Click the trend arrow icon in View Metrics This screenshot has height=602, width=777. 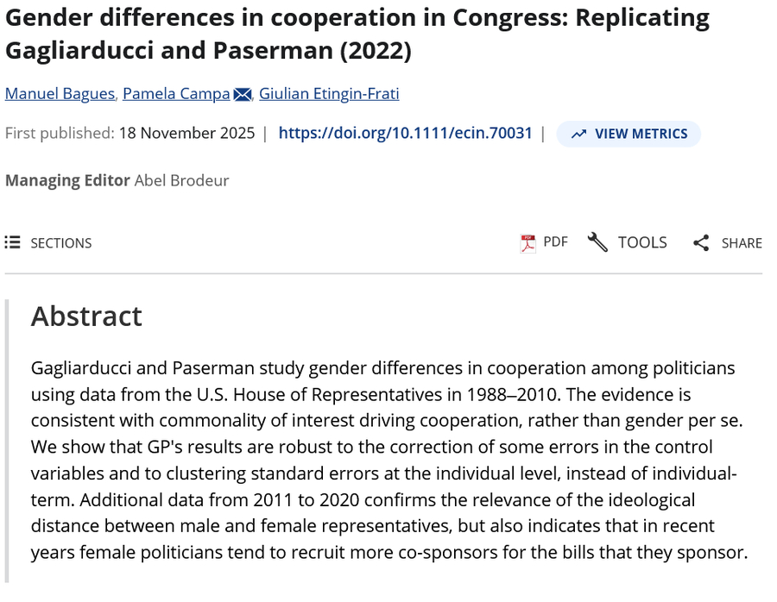click(x=578, y=134)
